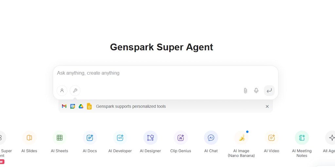Open the tools wrench icon
The image size is (335, 167).
coord(75,91)
